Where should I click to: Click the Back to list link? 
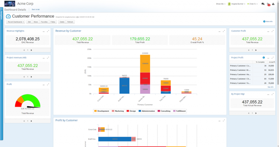[x=36, y=9]
